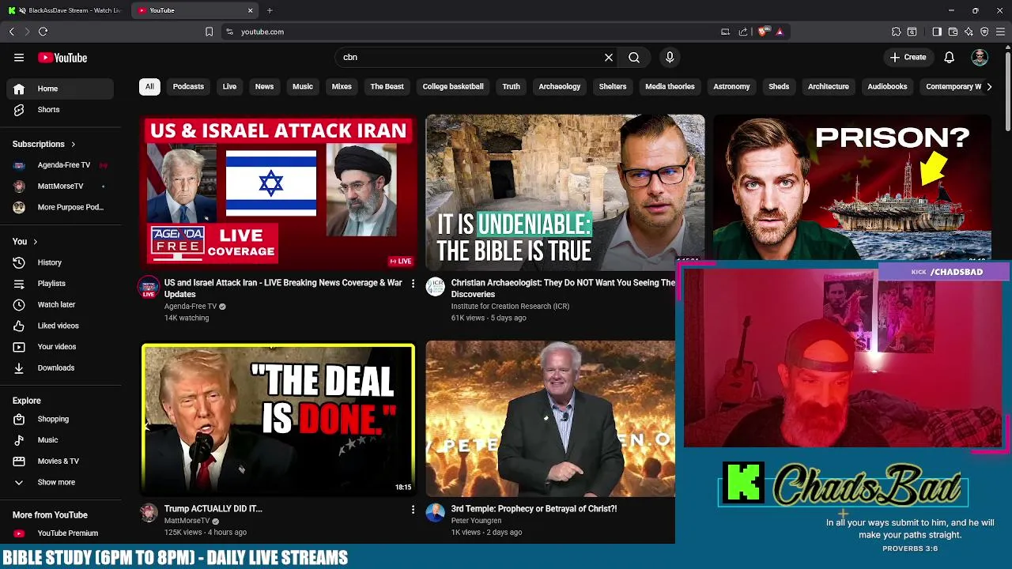1012x569 pixels.
Task: Play Bible Is True archaeology thumbnail
Action: pos(565,192)
